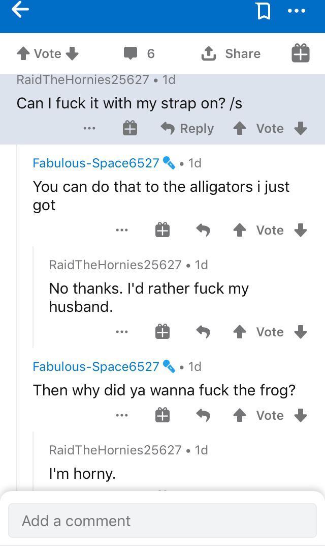Click the reply arrow on the alligators comment

coord(203,230)
